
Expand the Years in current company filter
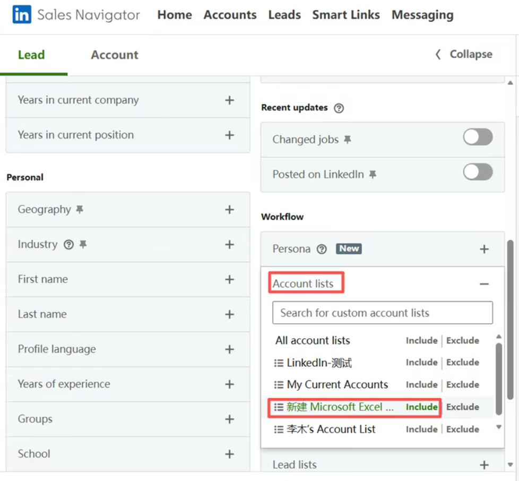point(229,100)
